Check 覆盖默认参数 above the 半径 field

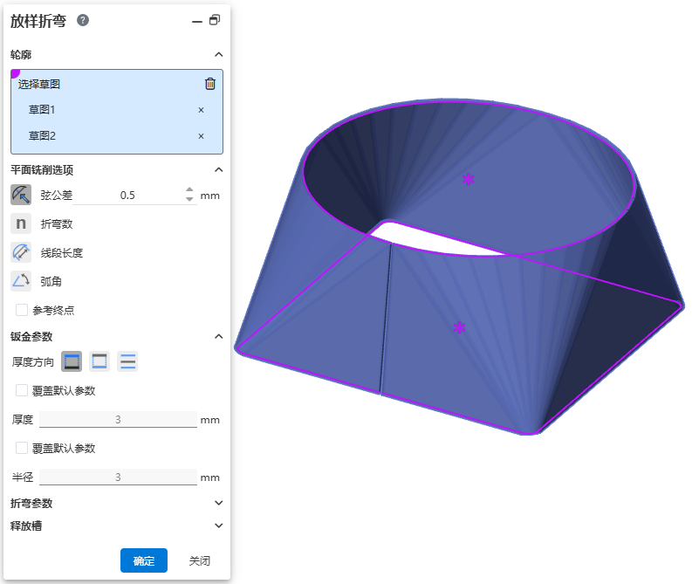point(22,448)
